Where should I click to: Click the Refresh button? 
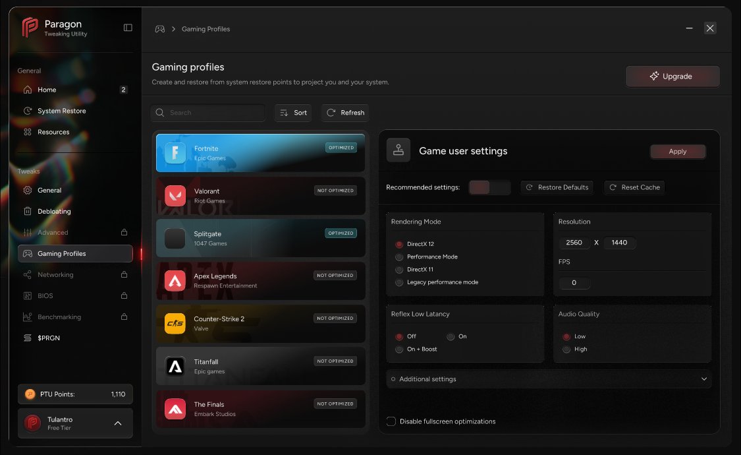[x=345, y=113]
